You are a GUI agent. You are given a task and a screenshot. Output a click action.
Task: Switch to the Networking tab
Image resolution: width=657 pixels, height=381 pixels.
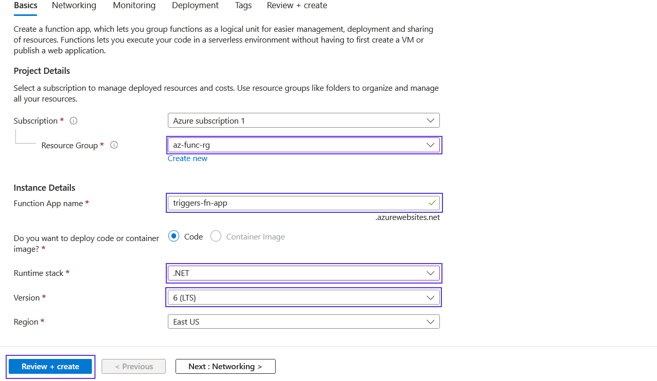[x=73, y=5]
